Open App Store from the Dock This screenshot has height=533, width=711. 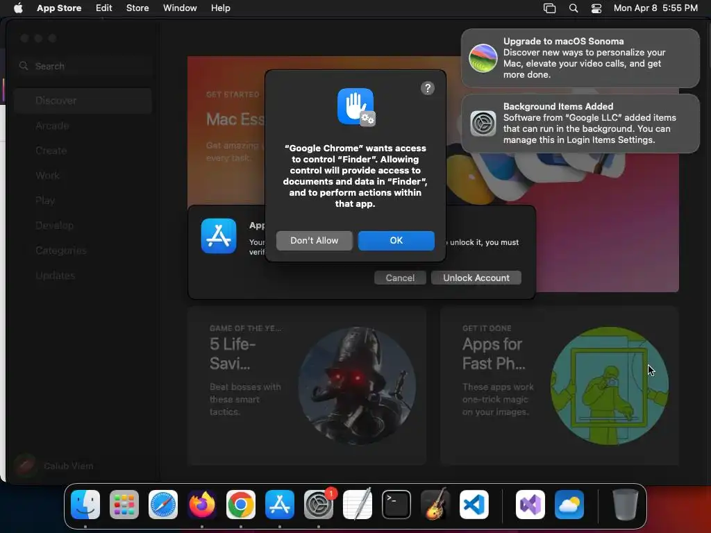280,505
